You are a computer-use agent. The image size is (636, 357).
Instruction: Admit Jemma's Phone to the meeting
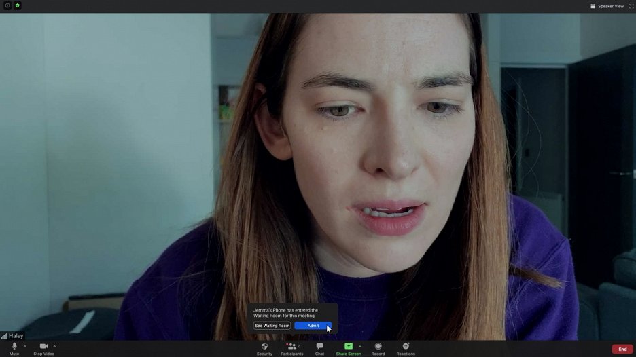click(x=313, y=326)
